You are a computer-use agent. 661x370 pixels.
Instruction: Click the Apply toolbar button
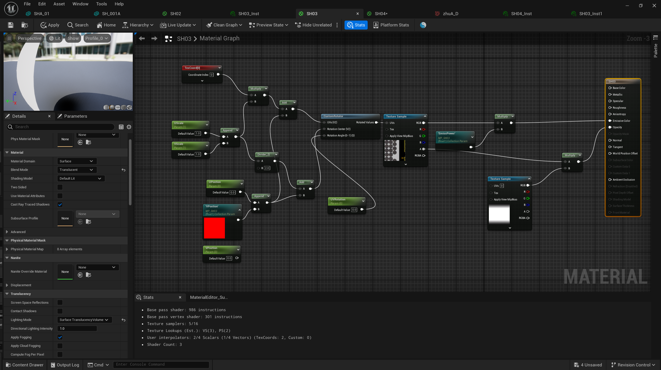coord(50,25)
